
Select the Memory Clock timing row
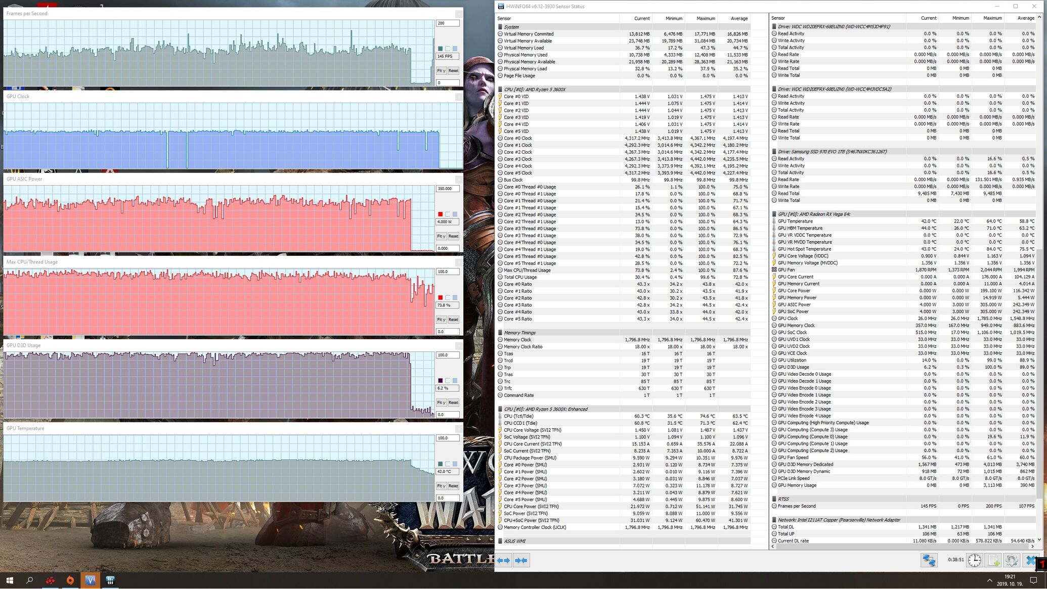point(623,340)
